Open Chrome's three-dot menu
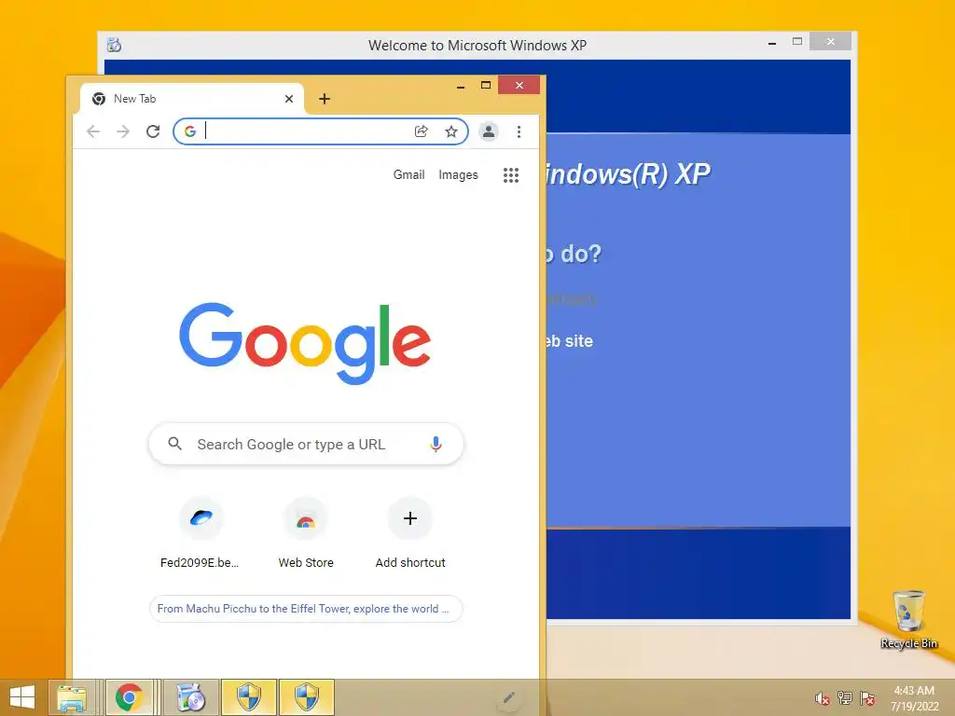Image resolution: width=955 pixels, height=716 pixels. point(519,131)
